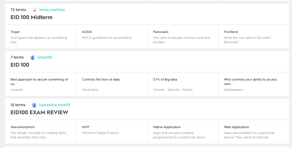Click the Gatekeepers answer card

254,84
